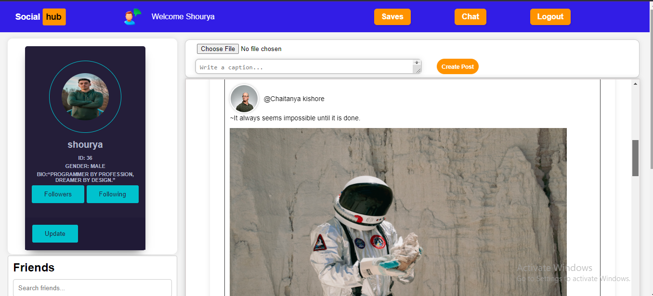This screenshot has height=296, width=653.
Task: Open the Chat section
Action: click(470, 16)
